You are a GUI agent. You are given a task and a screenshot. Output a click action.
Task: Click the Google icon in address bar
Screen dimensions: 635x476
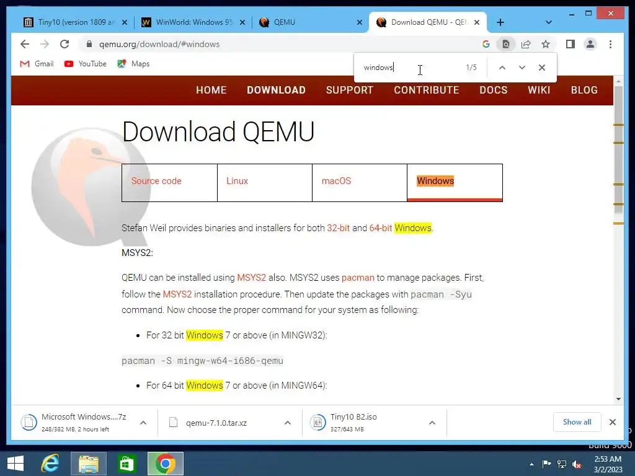click(486, 44)
